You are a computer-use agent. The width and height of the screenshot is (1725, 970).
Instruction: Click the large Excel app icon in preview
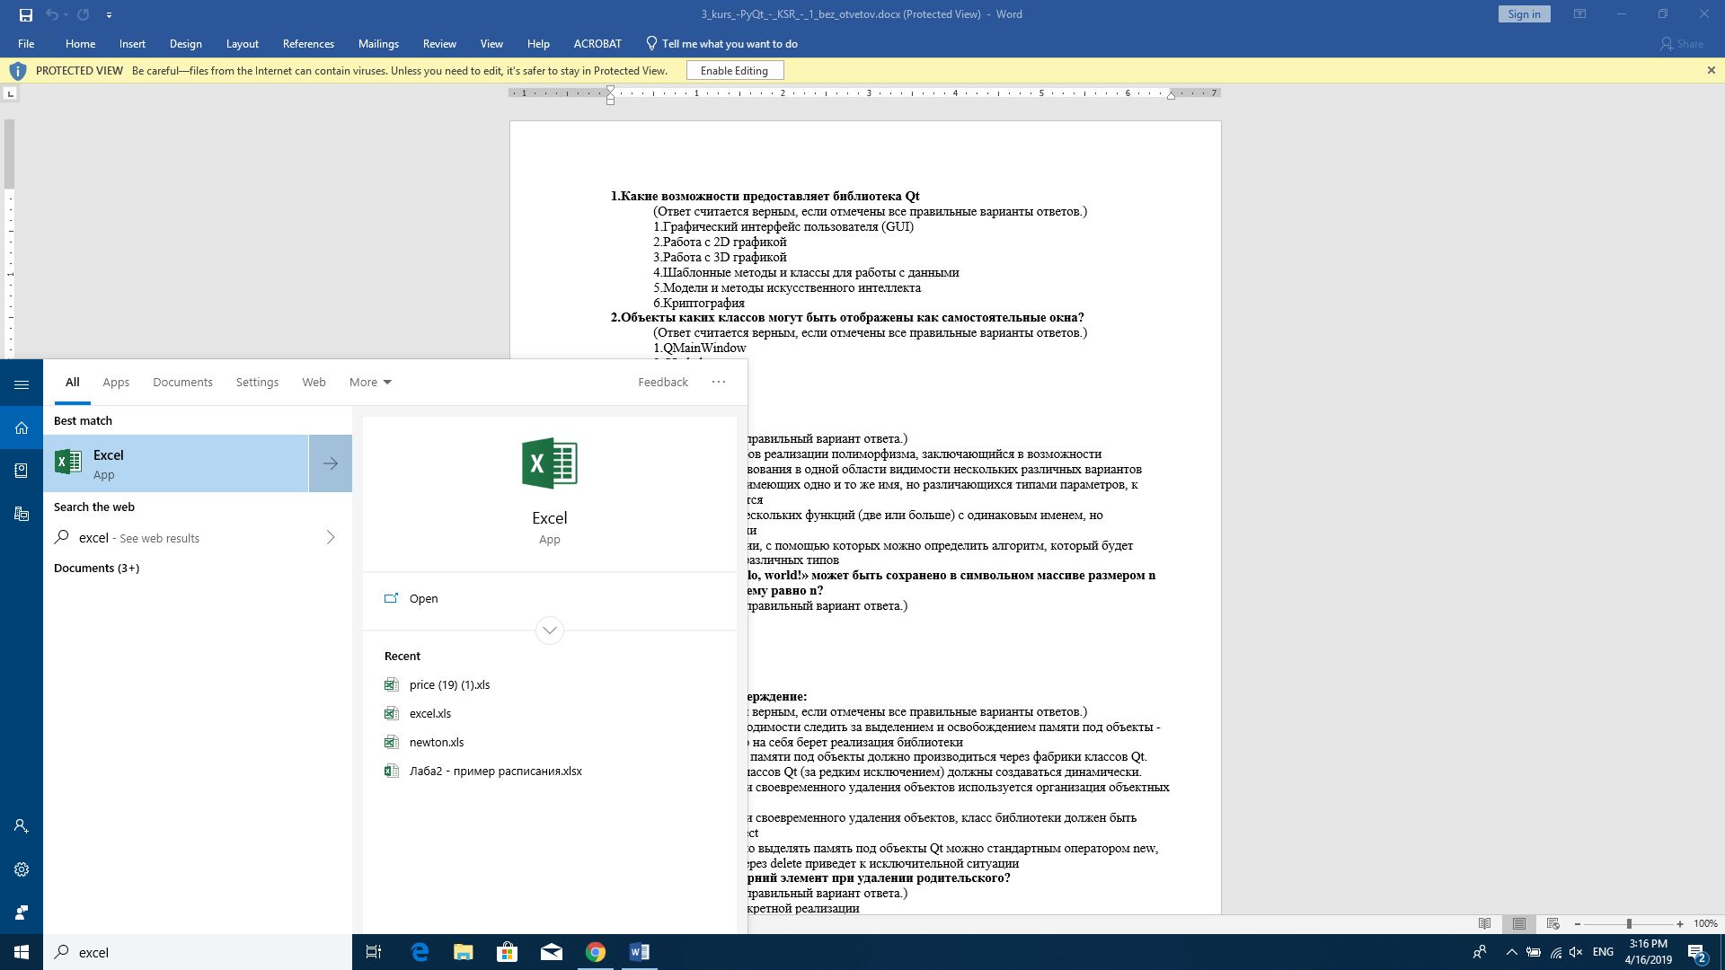click(550, 463)
